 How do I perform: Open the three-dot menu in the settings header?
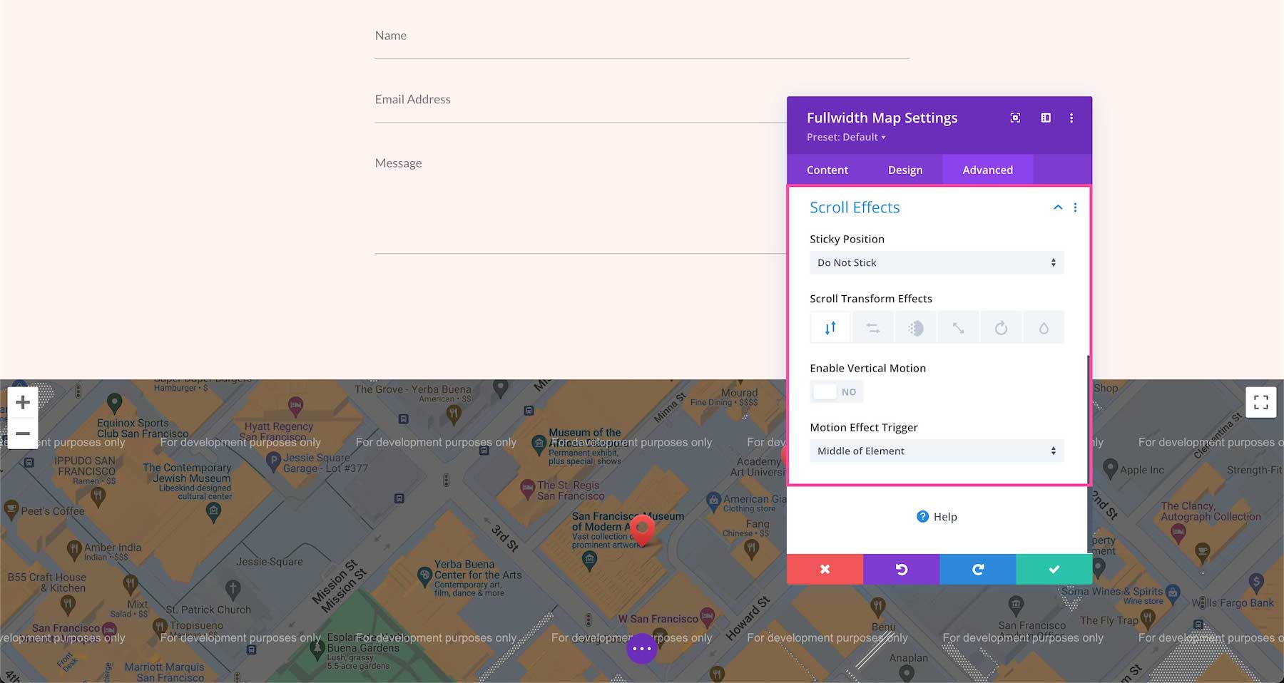coord(1071,118)
